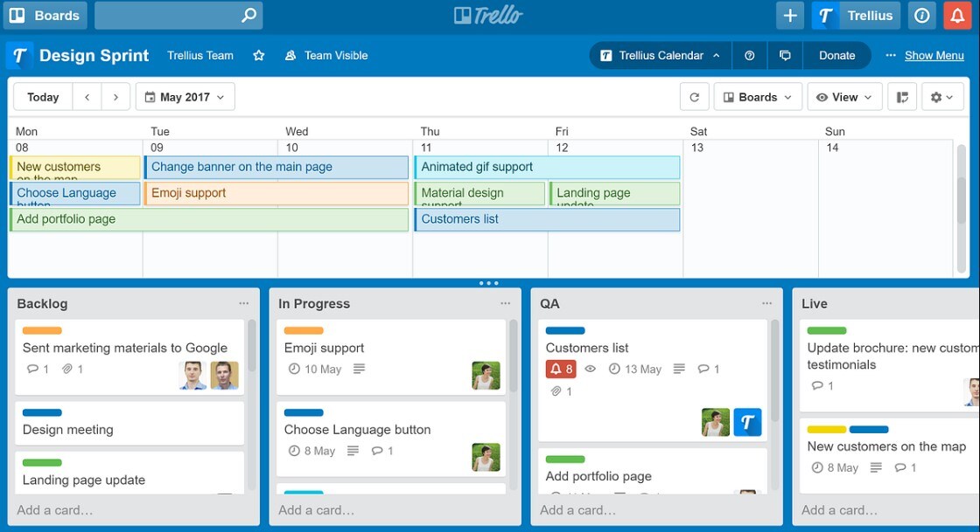Click orange label on Sent marketing card
Image resolution: width=980 pixels, height=532 pixels.
click(x=42, y=330)
